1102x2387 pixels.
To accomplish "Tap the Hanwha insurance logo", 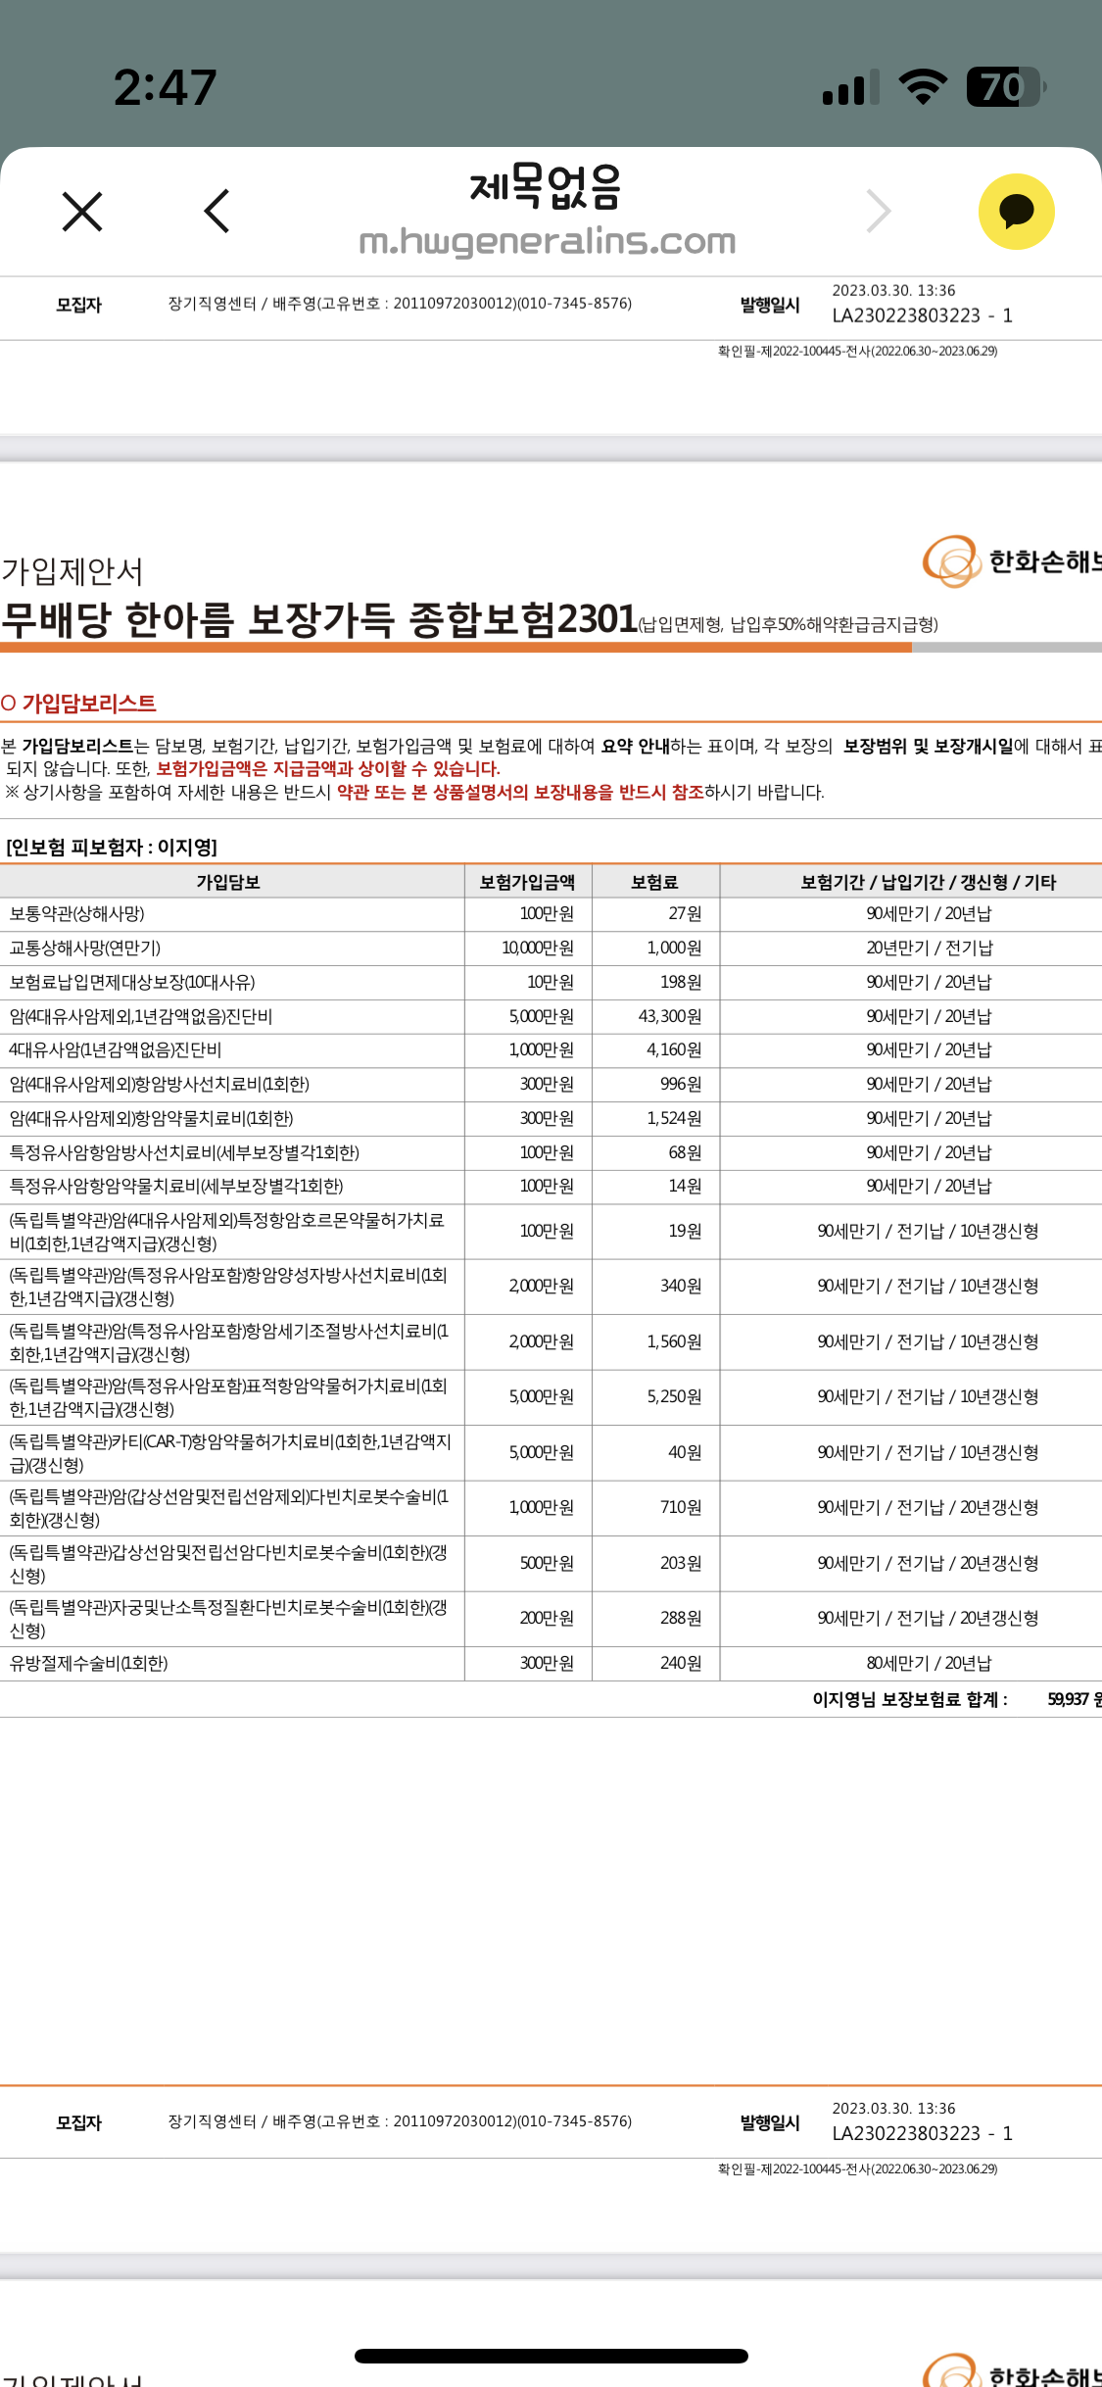I will click(1012, 561).
